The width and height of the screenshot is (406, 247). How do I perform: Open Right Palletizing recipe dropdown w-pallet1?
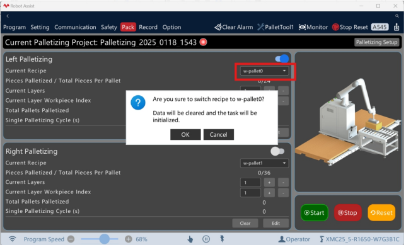[x=264, y=163]
